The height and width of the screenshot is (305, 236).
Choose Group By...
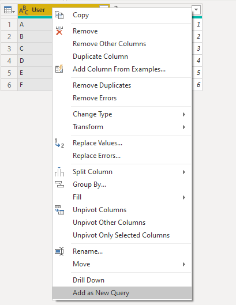click(122, 184)
